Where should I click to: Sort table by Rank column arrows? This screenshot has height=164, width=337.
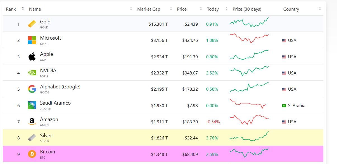[x=23, y=9]
